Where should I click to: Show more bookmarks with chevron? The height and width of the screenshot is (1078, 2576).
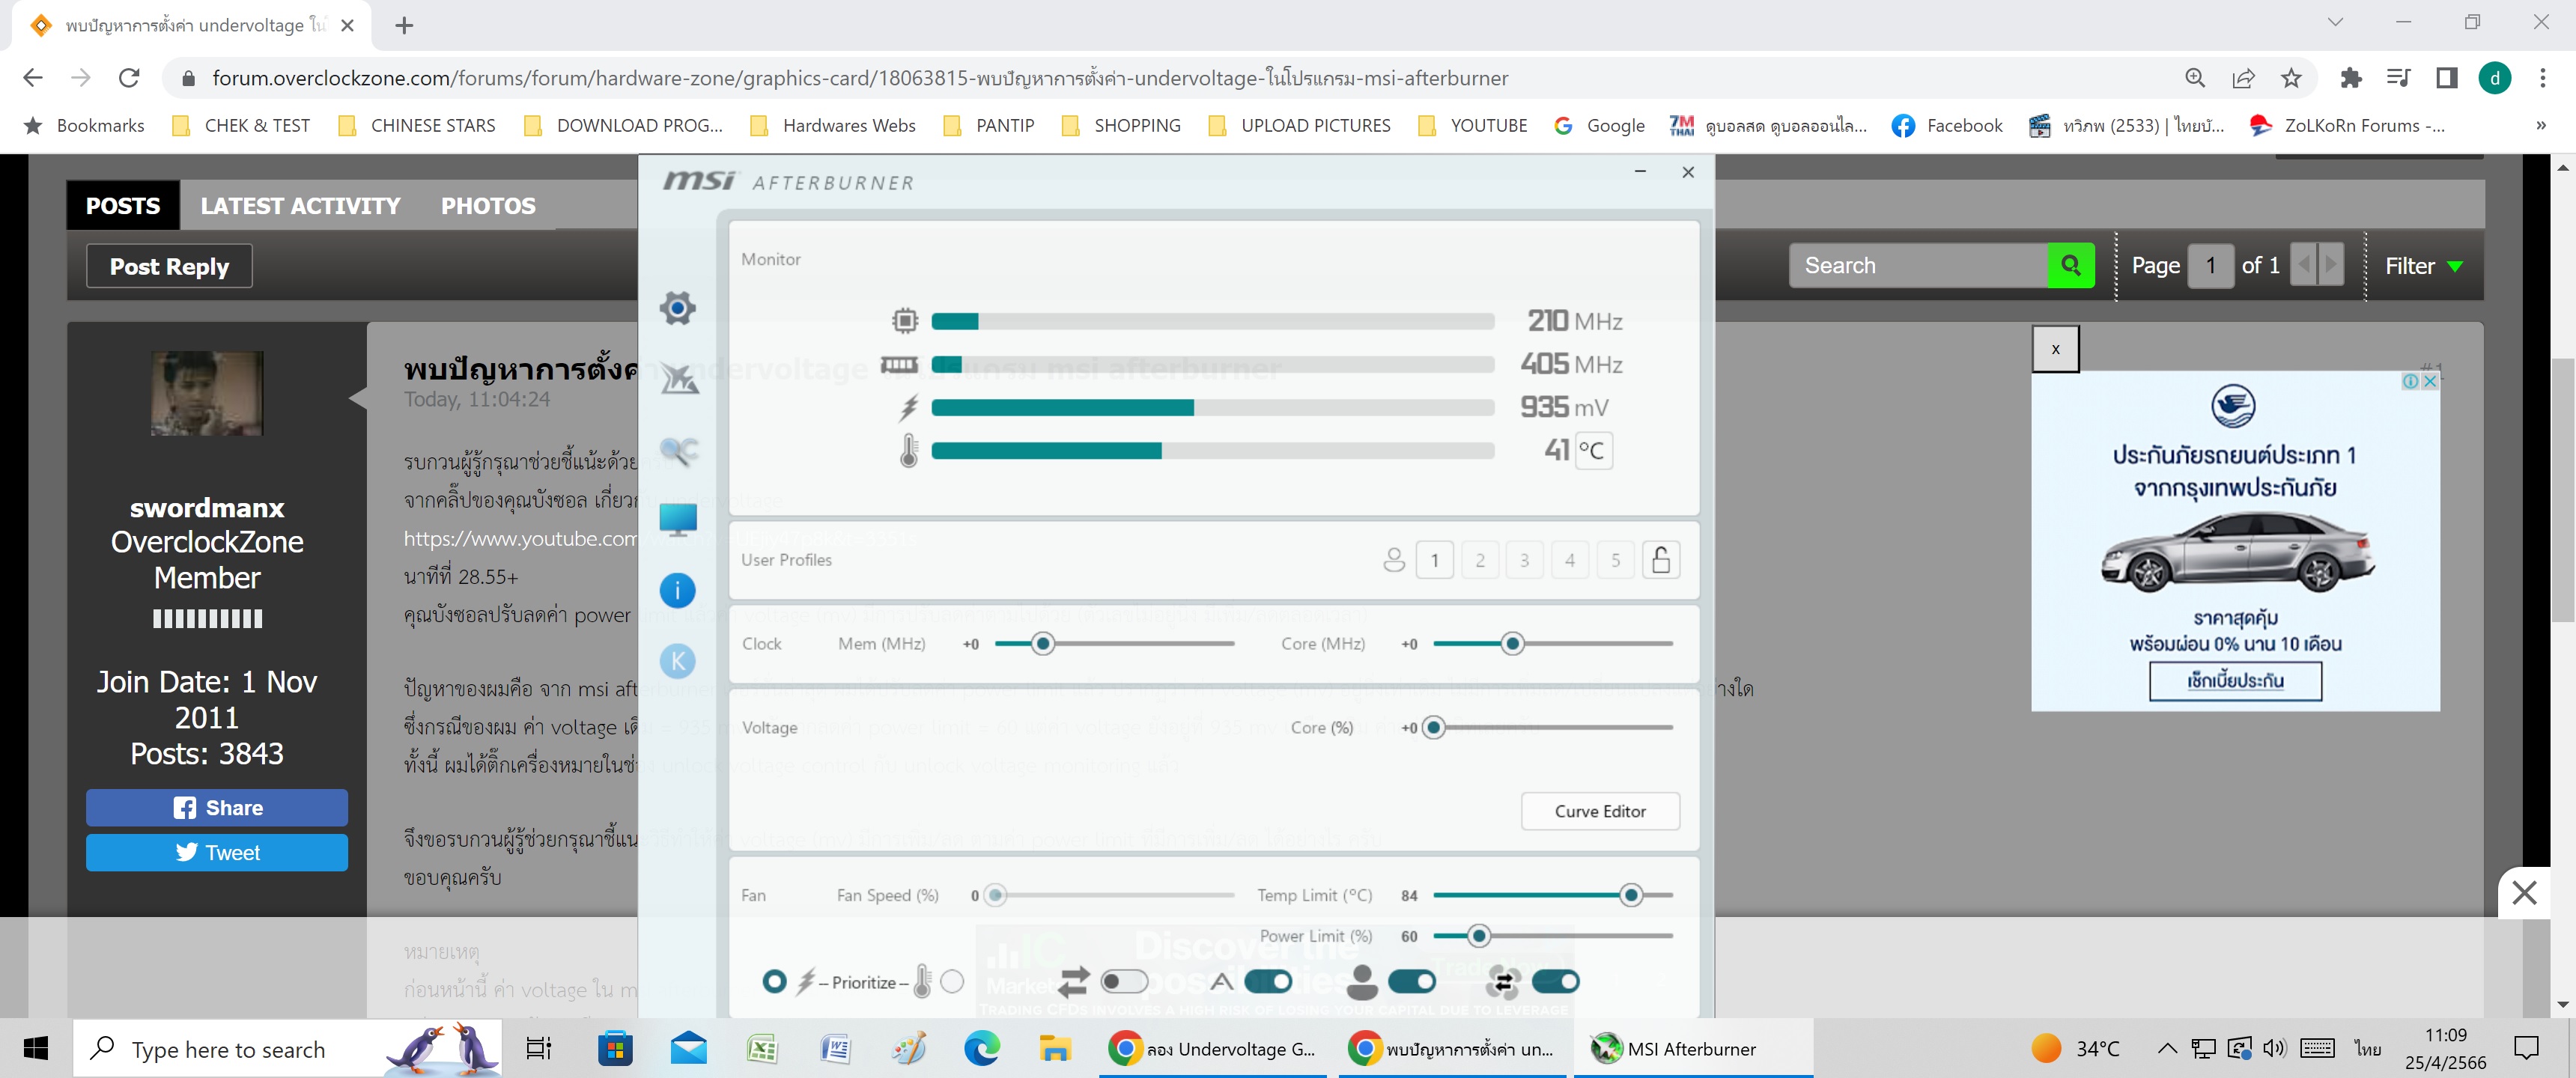[x=2540, y=125]
